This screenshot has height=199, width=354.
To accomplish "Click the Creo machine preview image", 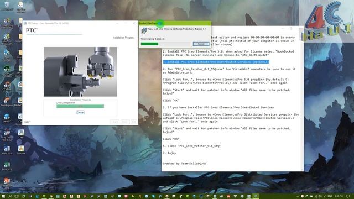I will tap(80, 72).
